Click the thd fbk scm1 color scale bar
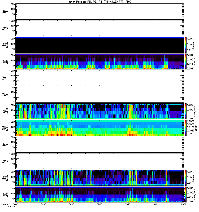The width and height of the screenshot is (199, 212). pyautogui.click(x=186, y=128)
